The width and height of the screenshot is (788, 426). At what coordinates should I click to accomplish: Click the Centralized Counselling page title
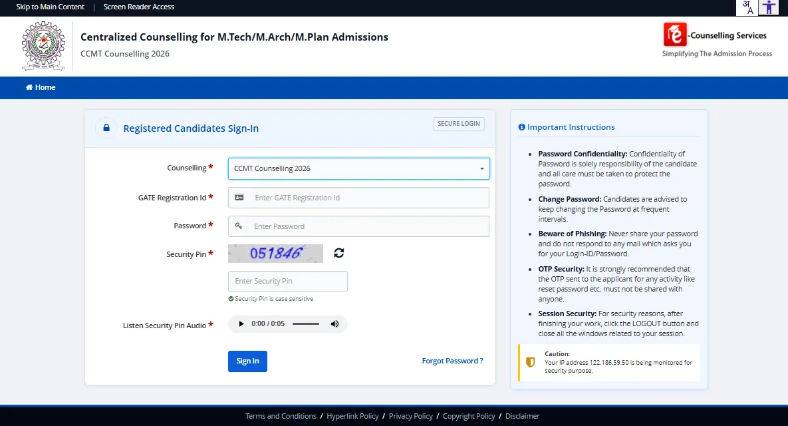point(234,37)
